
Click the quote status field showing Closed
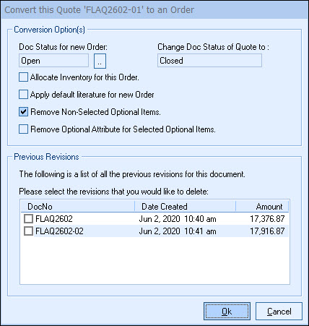pyautogui.click(x=209, y=60)
